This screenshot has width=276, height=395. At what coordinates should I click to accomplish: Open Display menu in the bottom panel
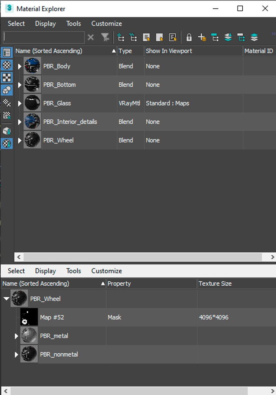[x=45, y=271]
